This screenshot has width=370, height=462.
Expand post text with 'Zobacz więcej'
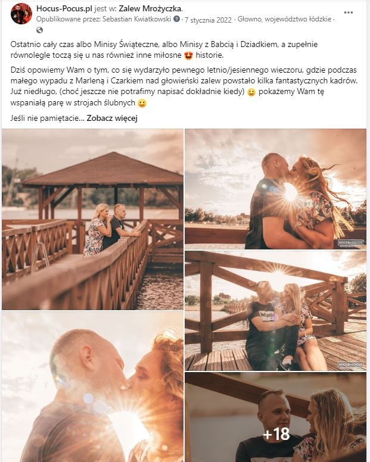point(112,118)
